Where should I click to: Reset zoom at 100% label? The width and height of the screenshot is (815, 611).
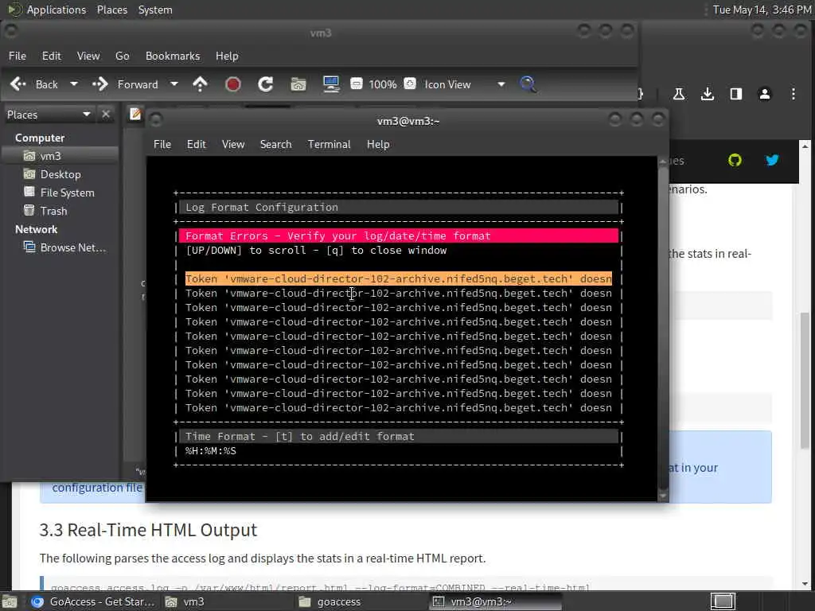click(x=383, y=84)
